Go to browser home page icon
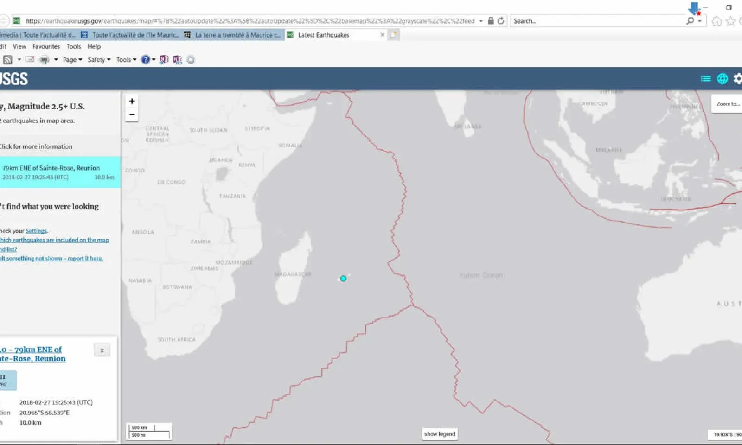 point(716,21)
